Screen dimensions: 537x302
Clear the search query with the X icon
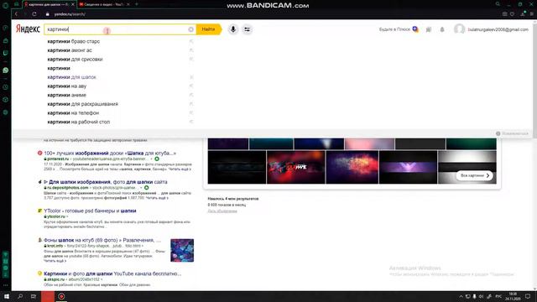[x=191, y=29]
